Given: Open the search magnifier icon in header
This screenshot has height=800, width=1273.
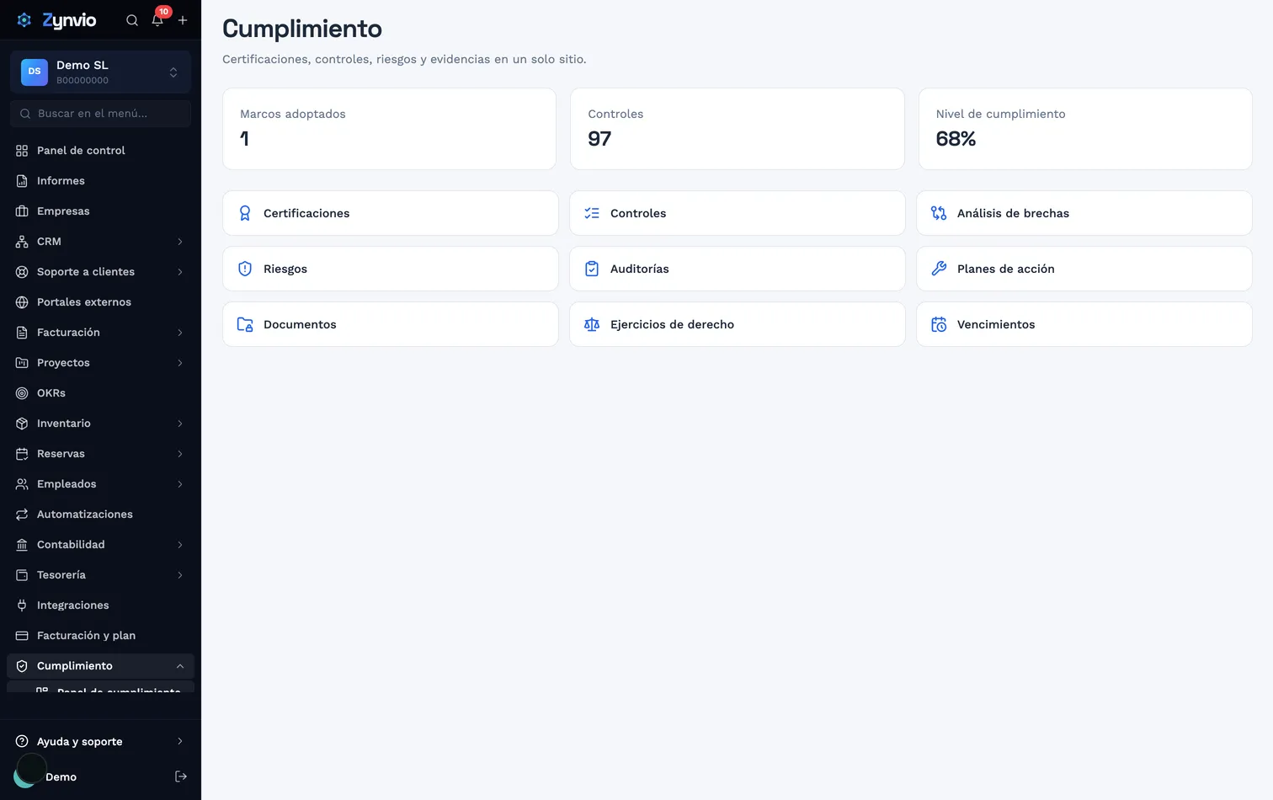Looking at the screenshot, I should click(132, 20).
